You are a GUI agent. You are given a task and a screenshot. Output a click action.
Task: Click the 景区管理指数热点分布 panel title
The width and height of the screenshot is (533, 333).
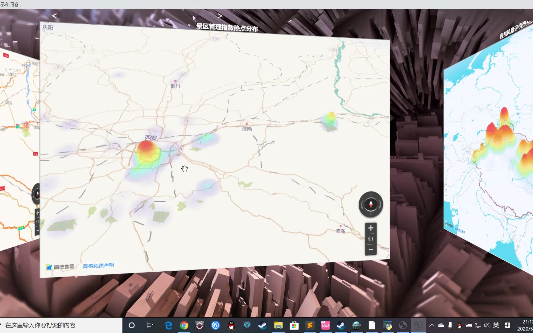pyautogui.click(x=227, y=27)
